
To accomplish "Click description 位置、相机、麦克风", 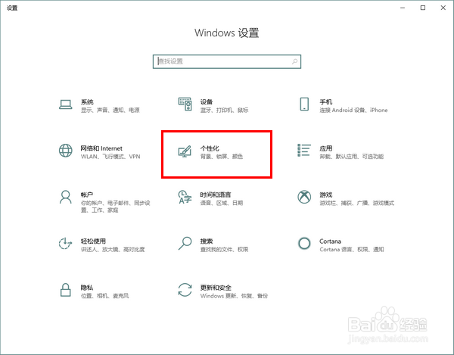I will (105, 296).
